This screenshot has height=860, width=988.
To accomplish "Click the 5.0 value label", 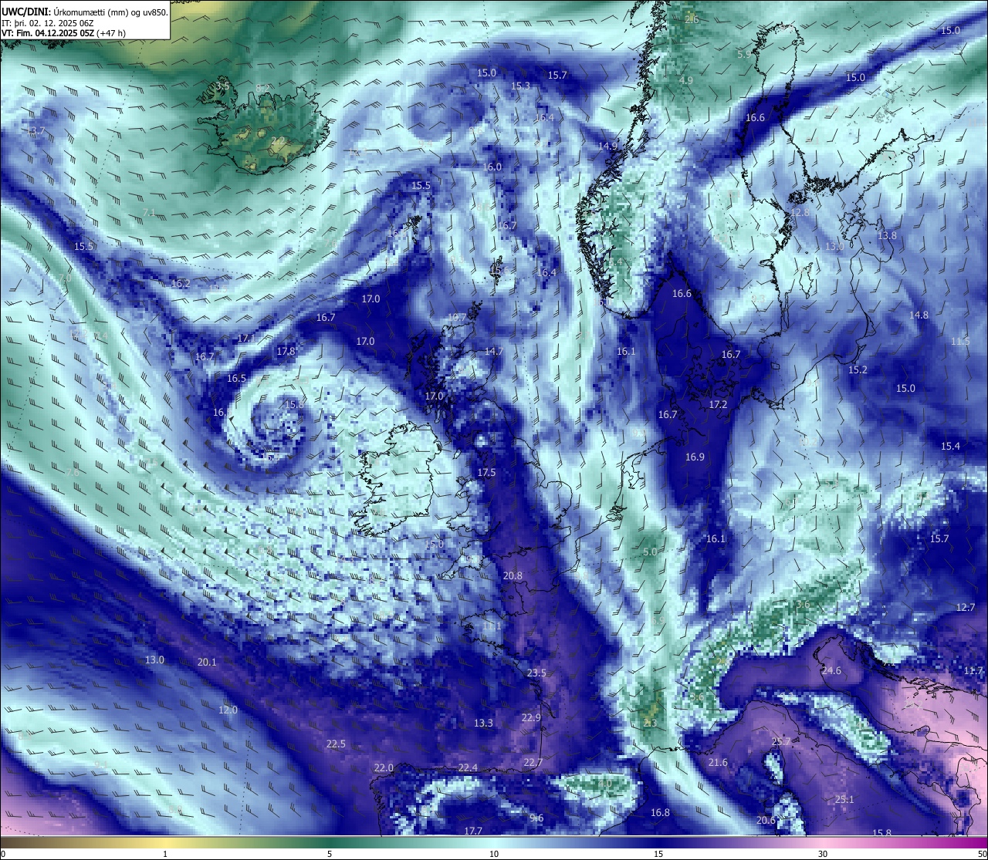I will (x=650, y=552).
